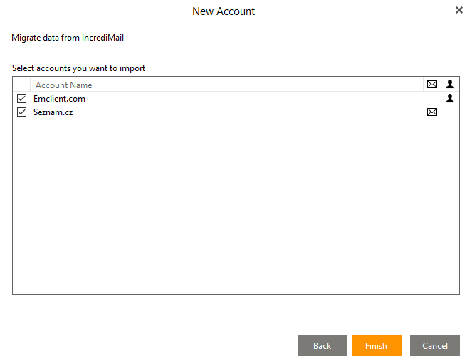Screen dimensions: 472x361
Task: Select the Seznam.cz account name
Action: pos(53,112)
